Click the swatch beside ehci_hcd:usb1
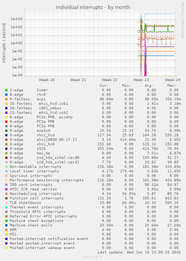Image resolution: width=186 pixels, height=261 pixels. click(x=6, y=104)
